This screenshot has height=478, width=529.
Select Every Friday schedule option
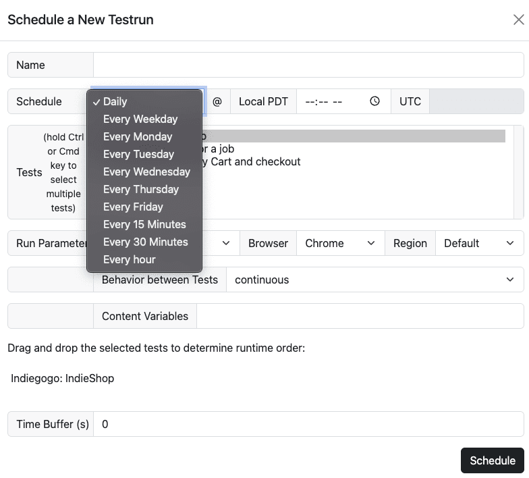(x=133, y=207)
